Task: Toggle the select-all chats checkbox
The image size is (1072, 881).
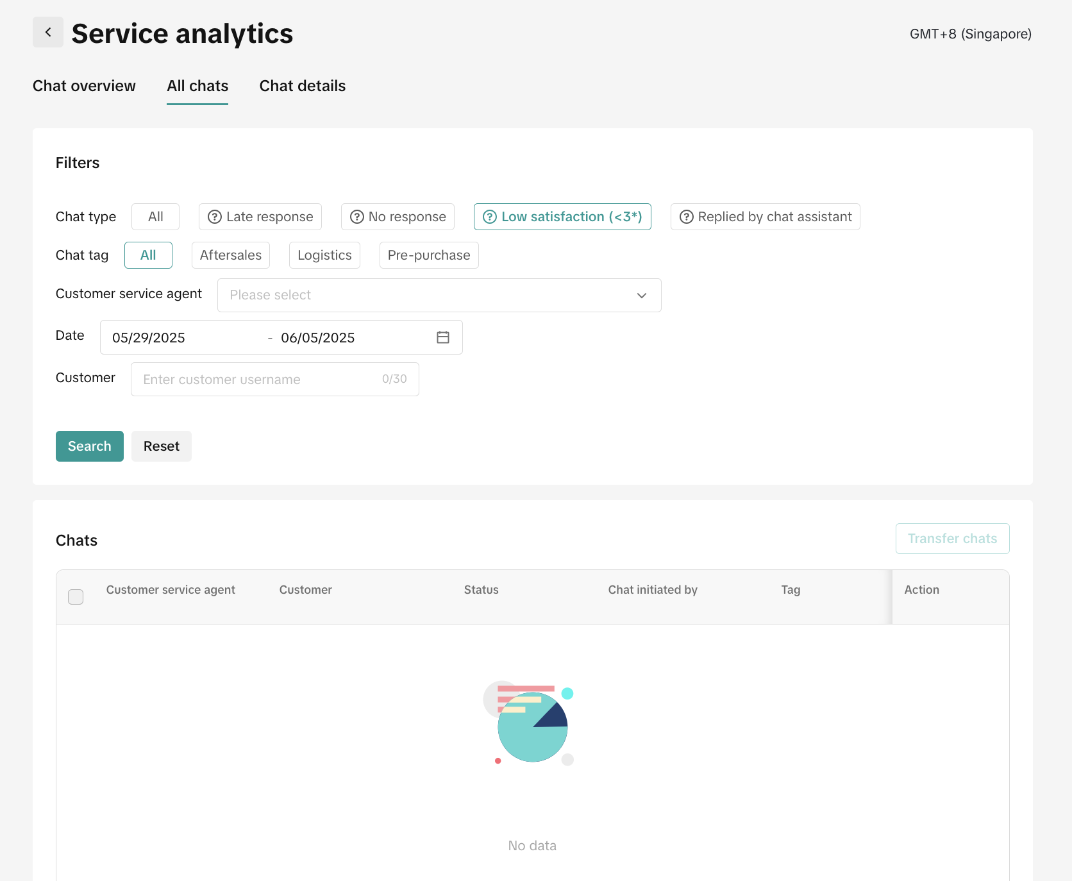Action: coord(76,597)
